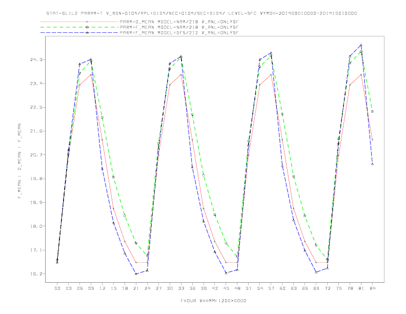Click x-axis forecast hour label 48
Viewport: 406px width, 314px height.
click(237, 288)
